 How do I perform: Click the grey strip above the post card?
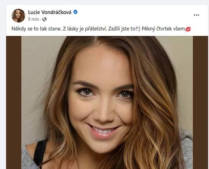(104, 2)
